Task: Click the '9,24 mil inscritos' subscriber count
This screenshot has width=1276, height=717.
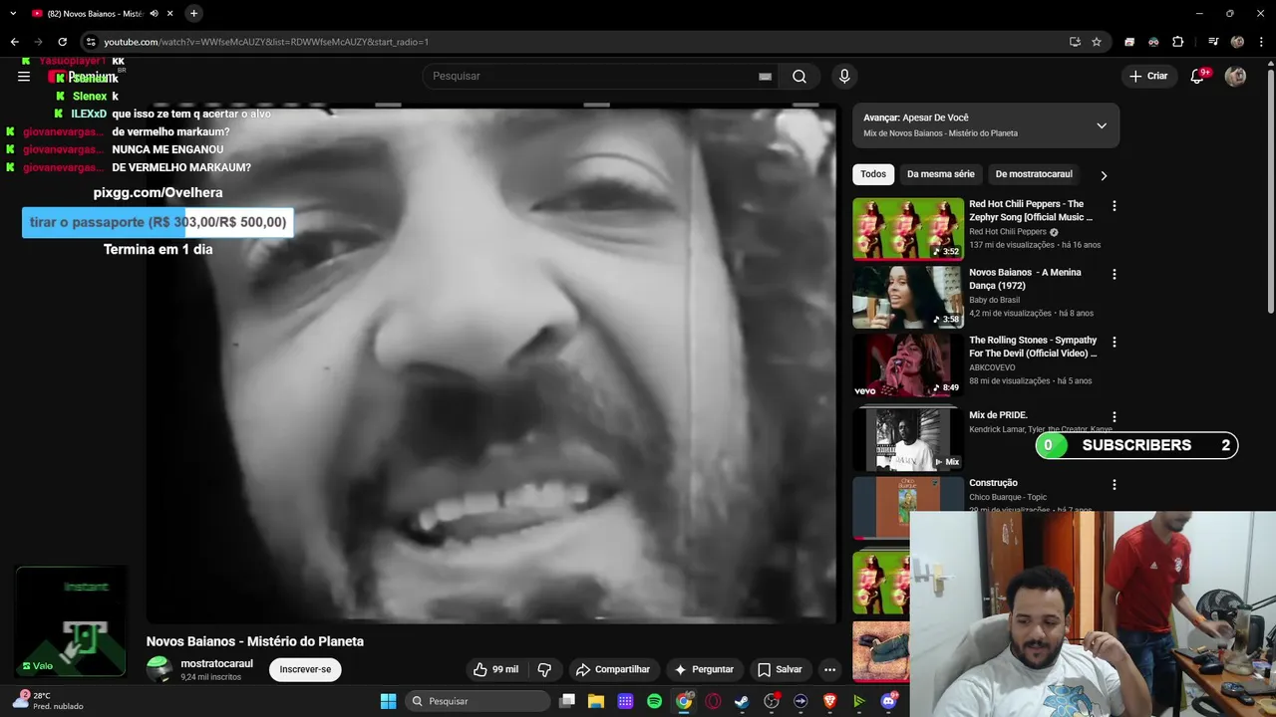Action: [x=210, y=677]
